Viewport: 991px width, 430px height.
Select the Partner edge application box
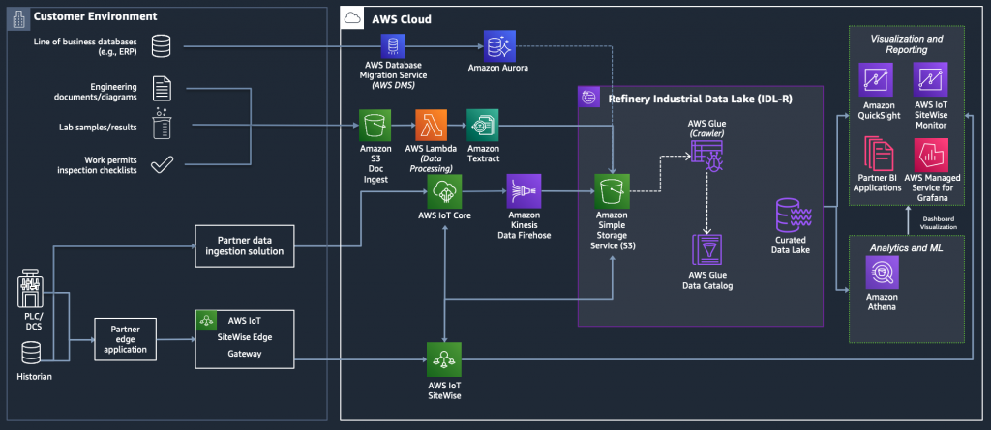(x=125, y=340)
